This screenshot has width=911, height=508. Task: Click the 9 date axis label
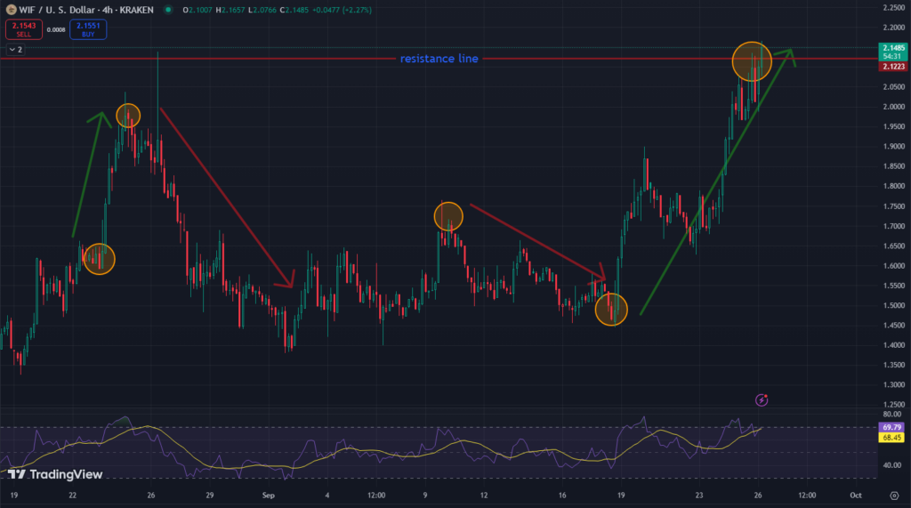(x=424, y=496)
